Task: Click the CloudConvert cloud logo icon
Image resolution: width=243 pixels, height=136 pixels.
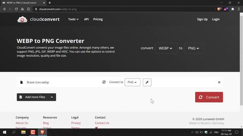Action: pyautogui.click(x=22, y=19)
